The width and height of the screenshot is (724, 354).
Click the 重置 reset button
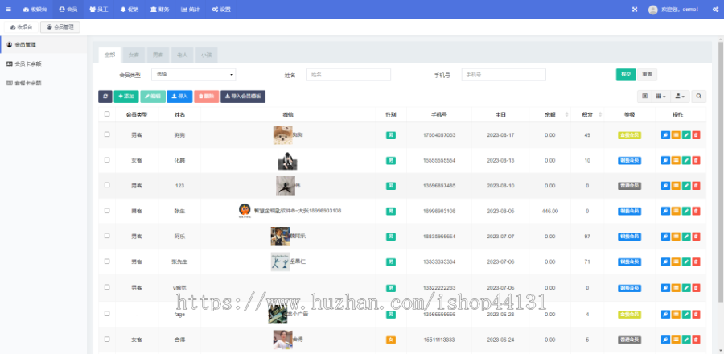pos(647,74)
